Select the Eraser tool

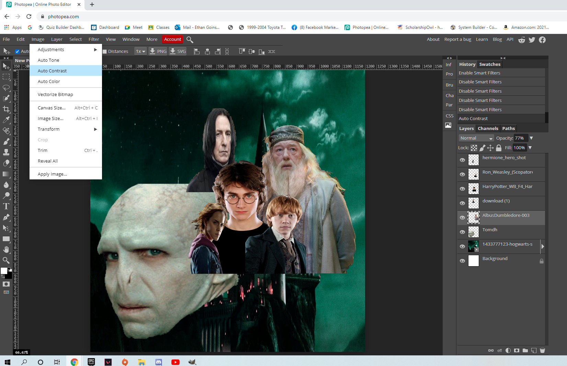coord(6,163)
